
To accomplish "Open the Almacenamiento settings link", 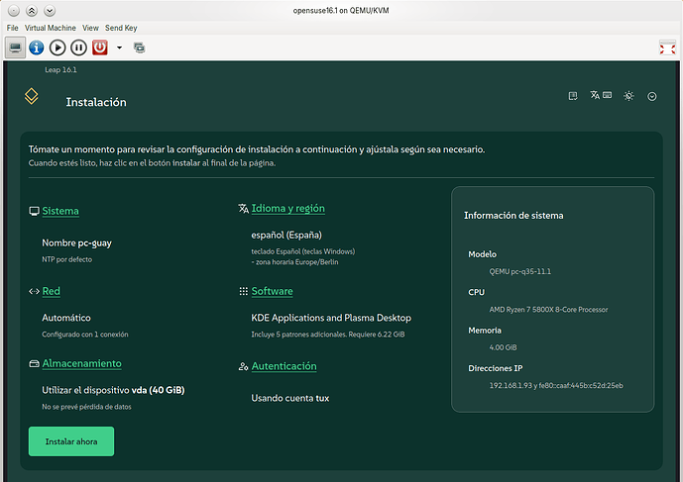I will pos(82,363).
